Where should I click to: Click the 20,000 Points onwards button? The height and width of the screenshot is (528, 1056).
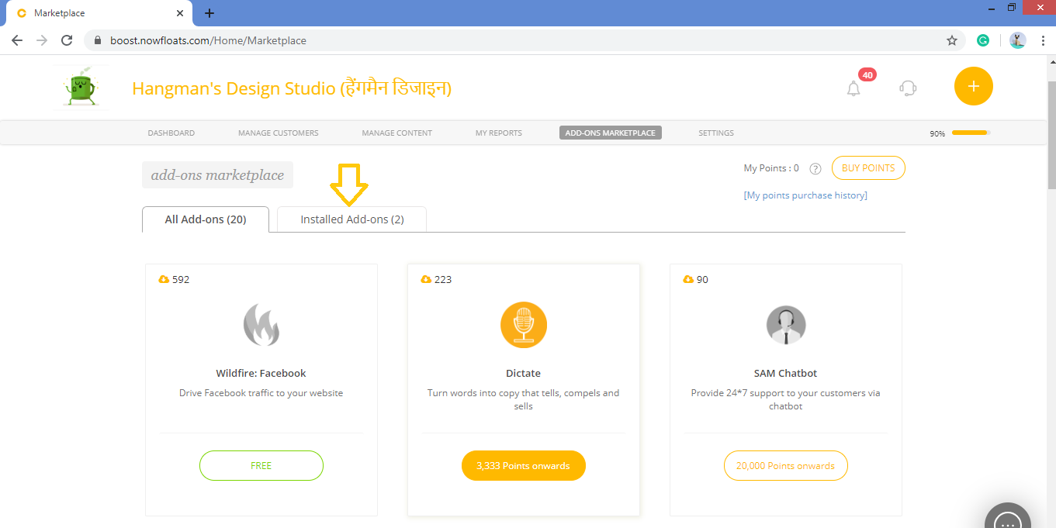[x=786, y=466]
